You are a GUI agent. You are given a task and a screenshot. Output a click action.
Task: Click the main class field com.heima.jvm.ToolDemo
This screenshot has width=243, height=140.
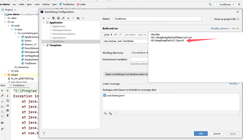coord(125,41)
